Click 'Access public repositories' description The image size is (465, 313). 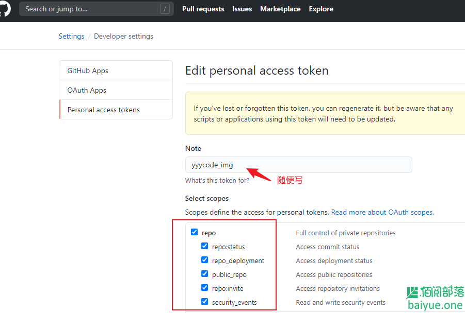[x=334, y=274]
